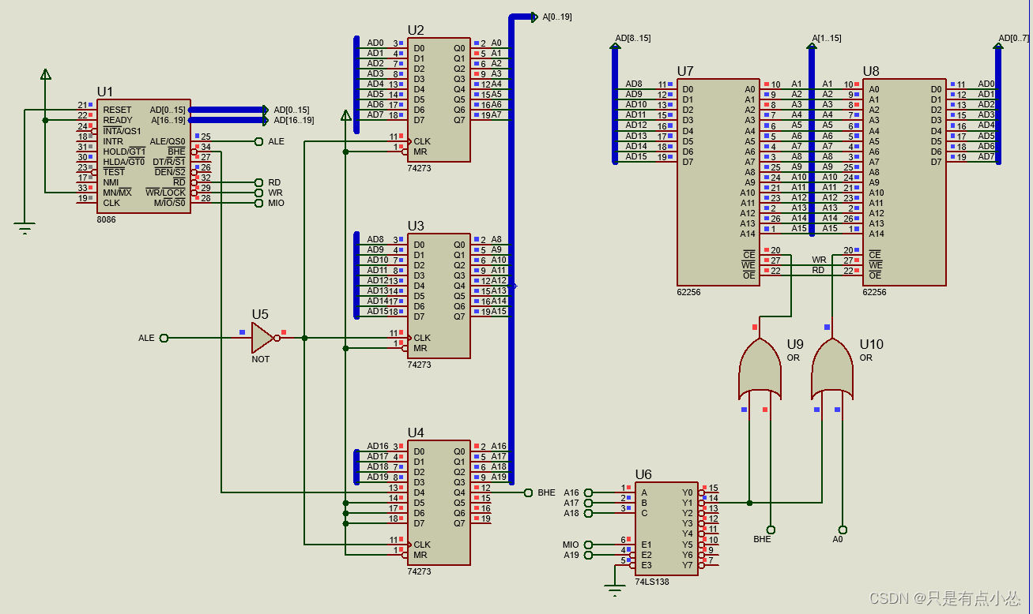Click the AD[0..7] bus label above U8
Screen dimensions: 1033x614
(1015, 38)
